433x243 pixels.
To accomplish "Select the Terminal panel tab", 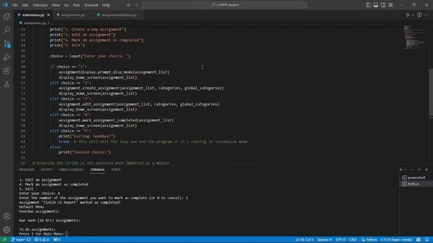I will (97, 169).
